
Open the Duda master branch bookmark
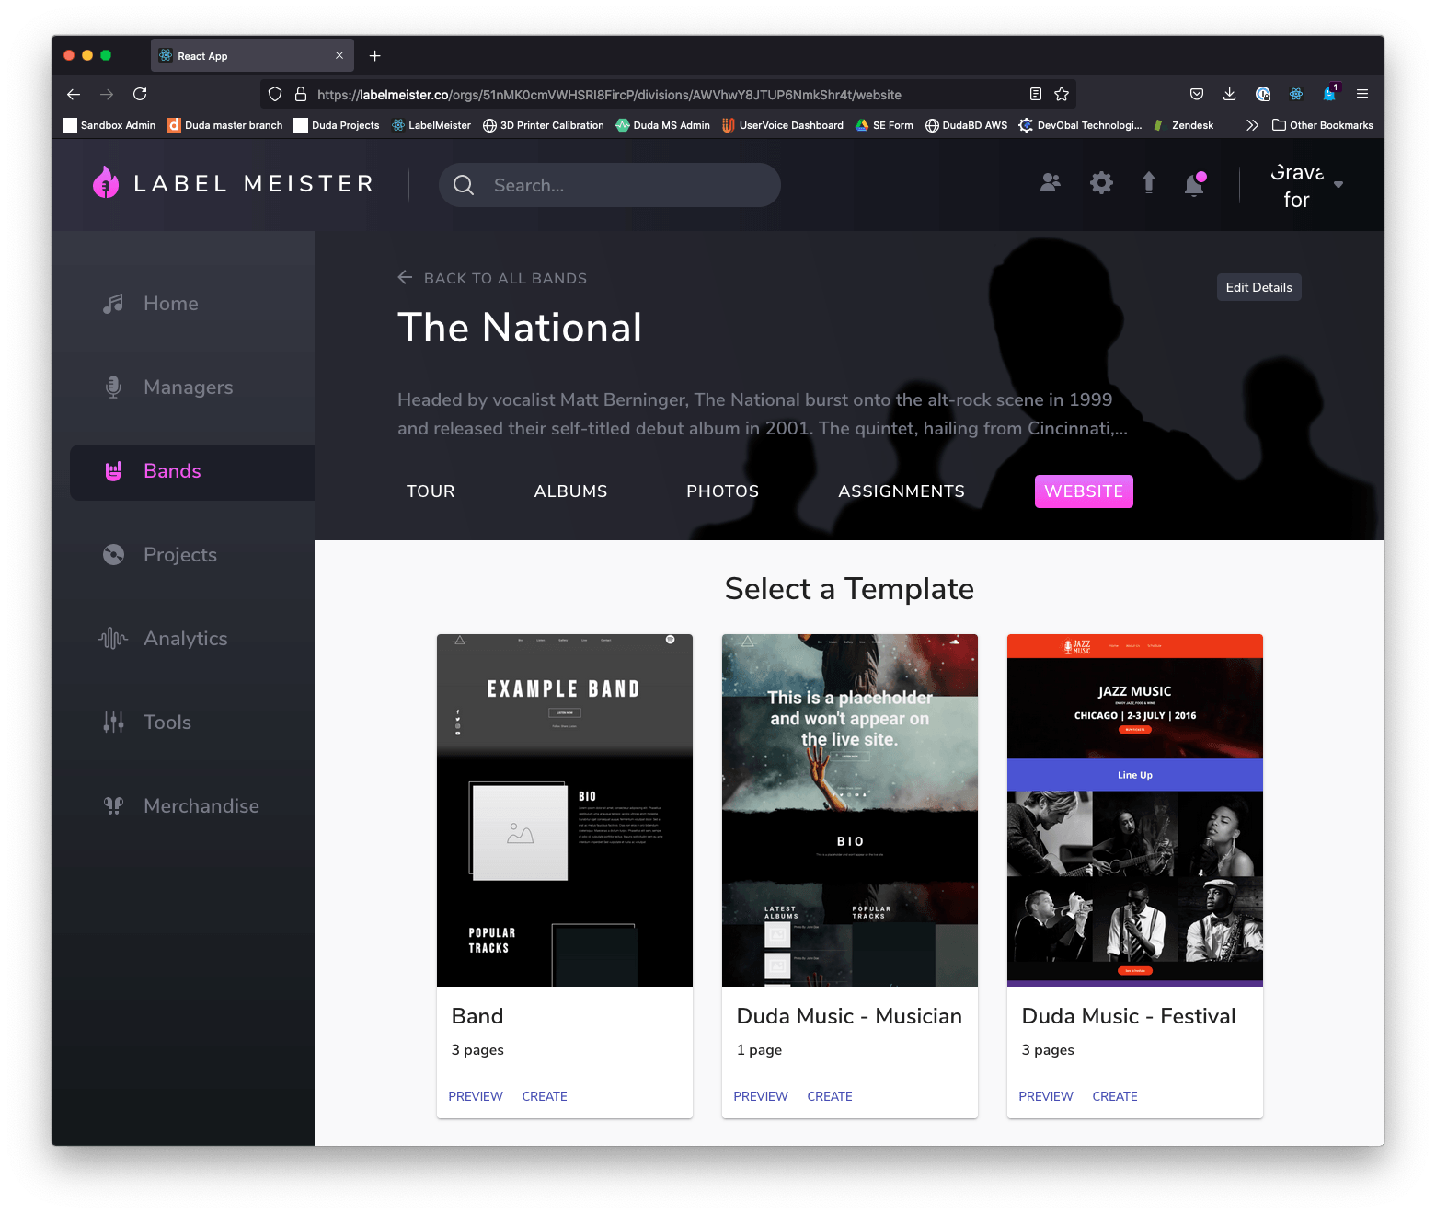point(224,125)
